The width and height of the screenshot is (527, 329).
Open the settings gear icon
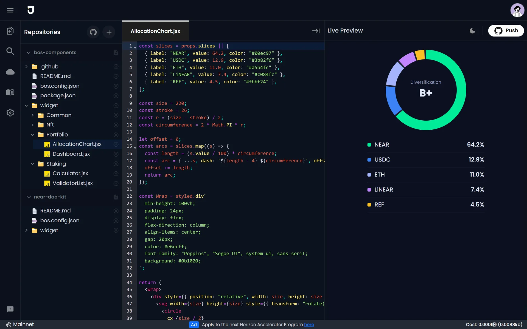click(10, 113)
